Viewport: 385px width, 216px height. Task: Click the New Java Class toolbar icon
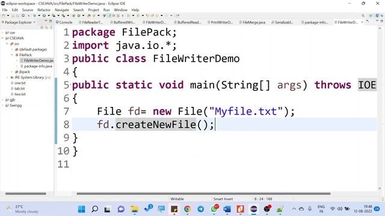pos(79,16)
